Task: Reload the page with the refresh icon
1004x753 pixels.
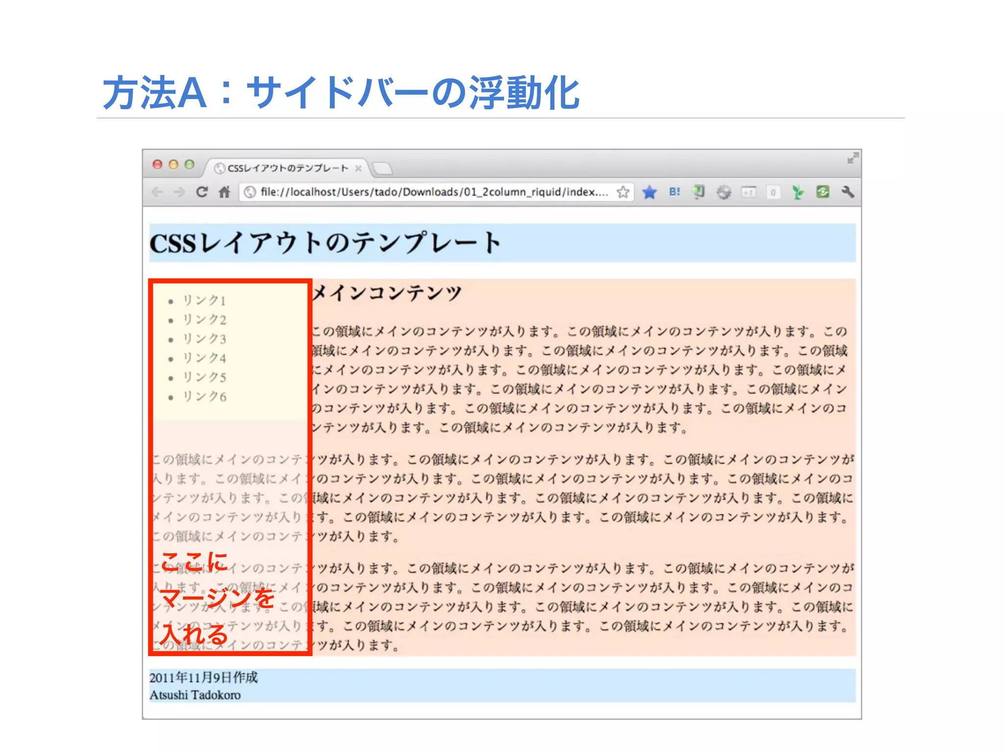Action: coord(202,192)
